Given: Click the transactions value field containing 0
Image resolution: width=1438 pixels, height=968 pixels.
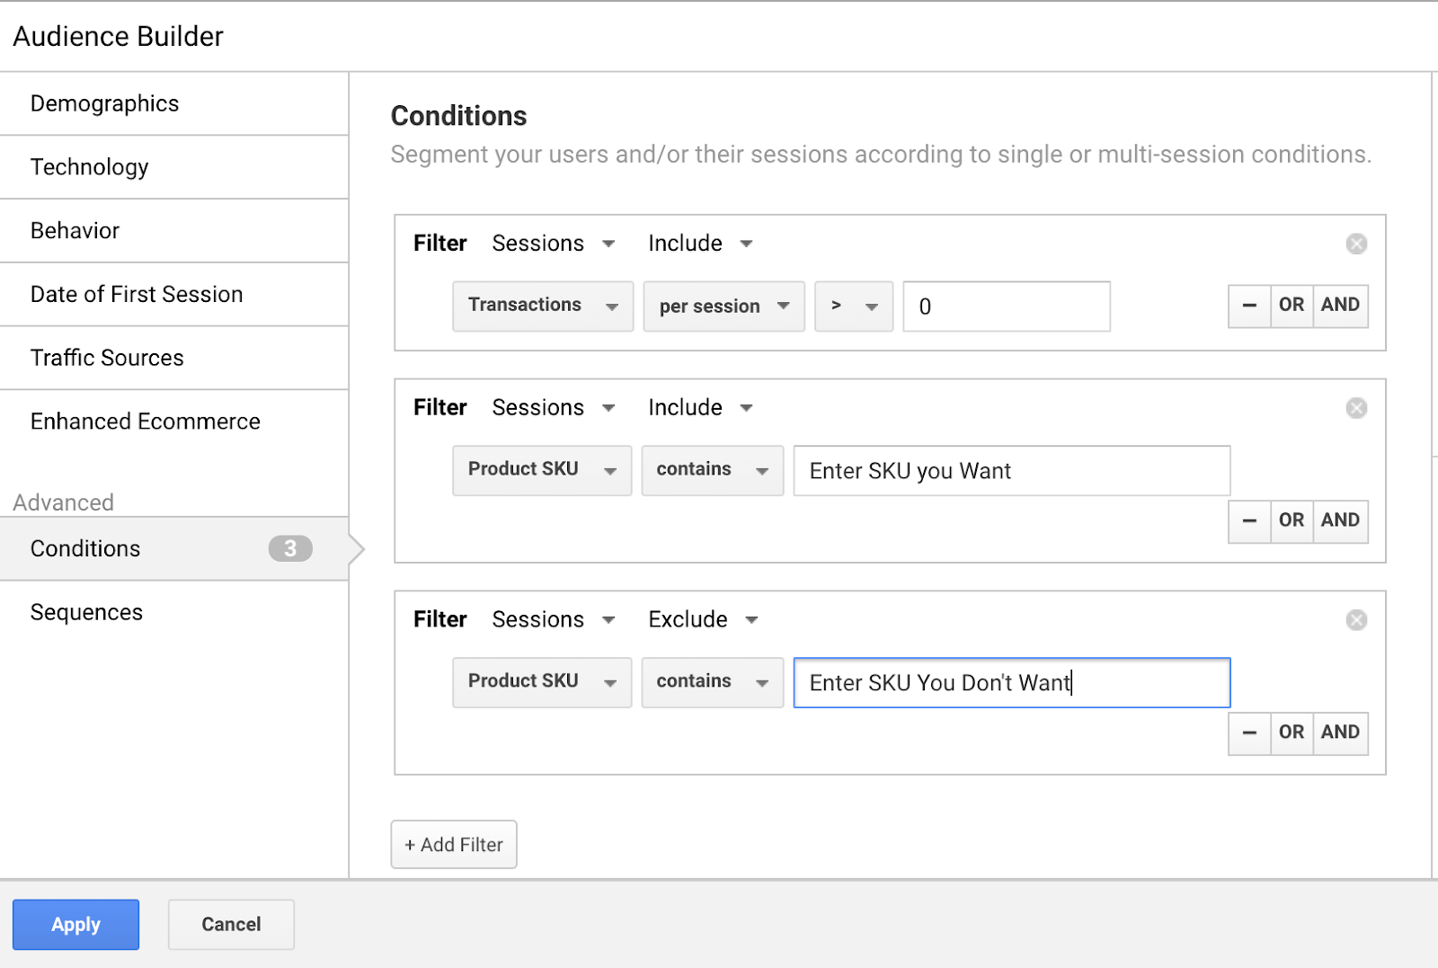Looking at the screenshot, I should 1007,306.
